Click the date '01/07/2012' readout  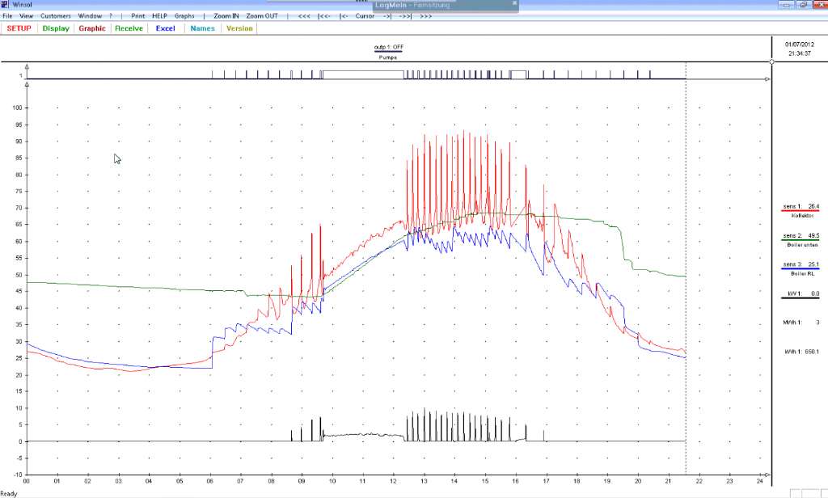click(800, 45)
